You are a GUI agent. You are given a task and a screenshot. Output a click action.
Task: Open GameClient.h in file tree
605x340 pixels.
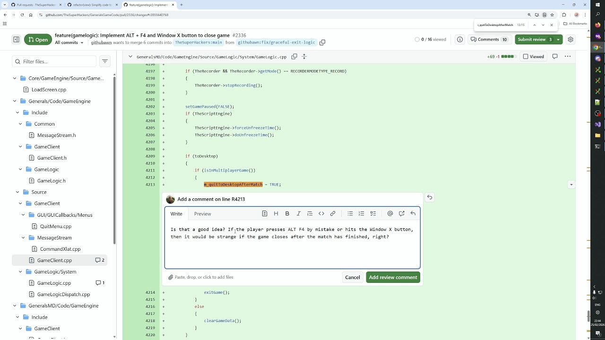(52, 158)
